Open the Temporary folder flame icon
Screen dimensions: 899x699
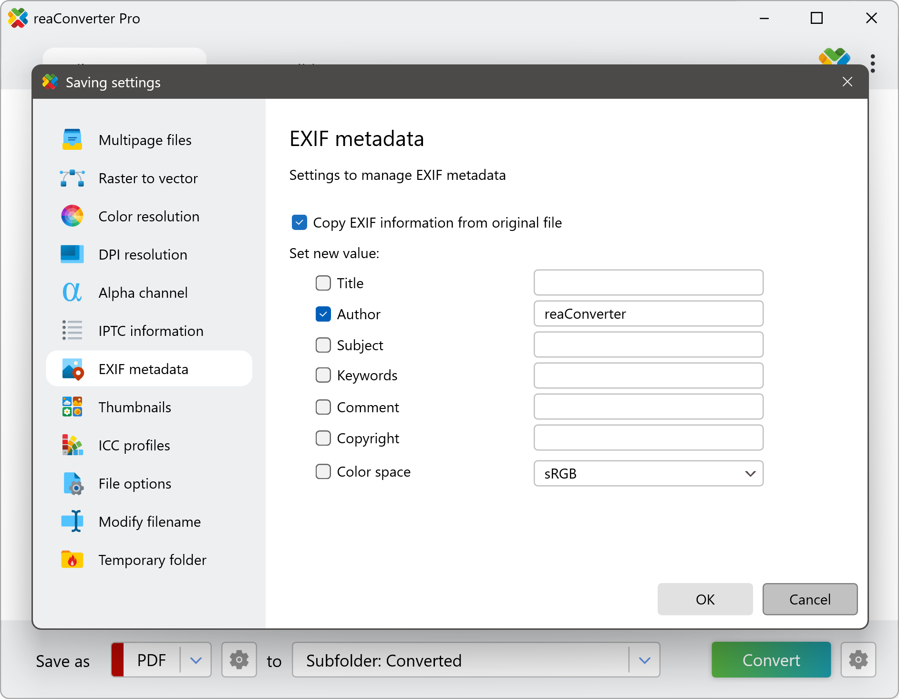(x=72, y=560)
